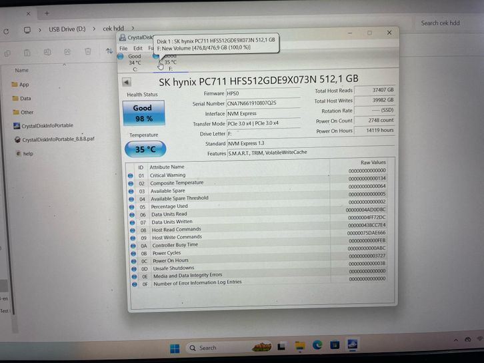This screenshot has width=484, height=363.
Task: Select the F: disk 35 °C tab
Action: [x=171, y=63]
